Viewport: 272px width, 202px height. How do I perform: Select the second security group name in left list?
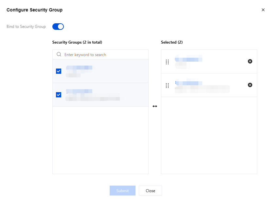(x=79, y=91)
